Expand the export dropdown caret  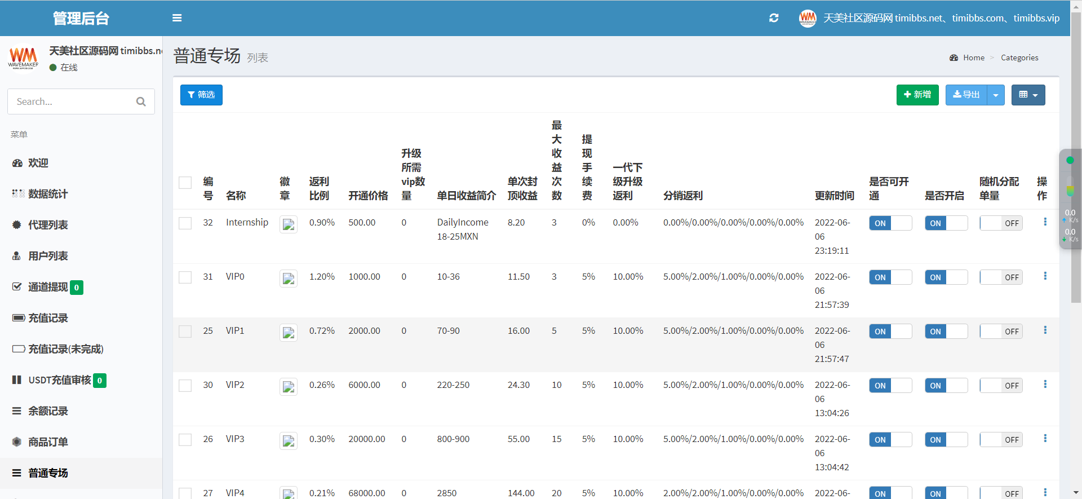click(x=996, y=95)
